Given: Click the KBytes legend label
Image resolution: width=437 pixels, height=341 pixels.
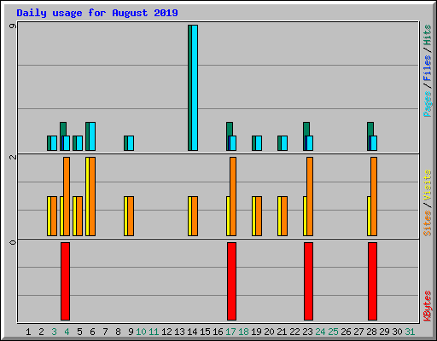Looking at the screenshot, I should point(427,306).
